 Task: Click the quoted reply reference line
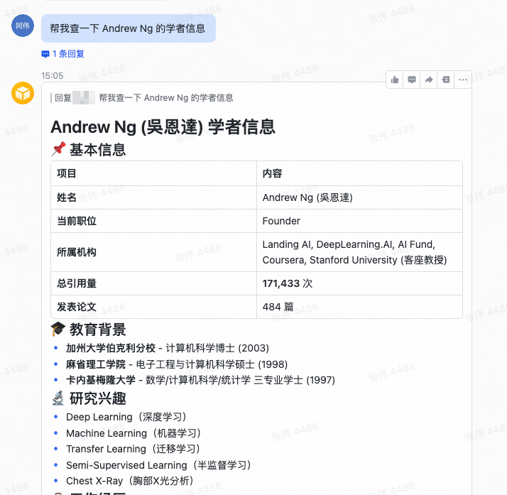142,97
